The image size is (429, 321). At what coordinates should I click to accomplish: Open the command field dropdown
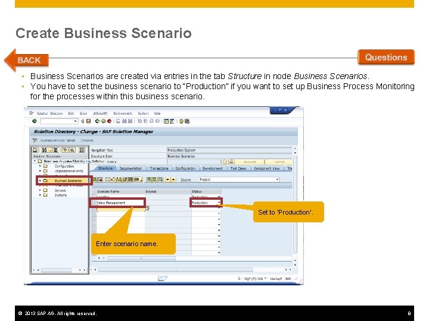click(75, 121)
